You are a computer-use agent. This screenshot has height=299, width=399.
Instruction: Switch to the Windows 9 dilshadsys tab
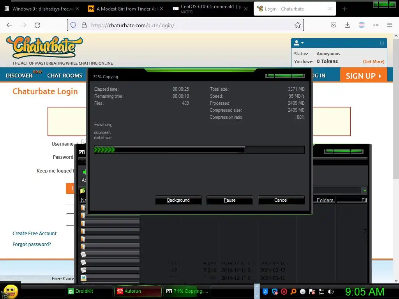(x=42, y=9)
